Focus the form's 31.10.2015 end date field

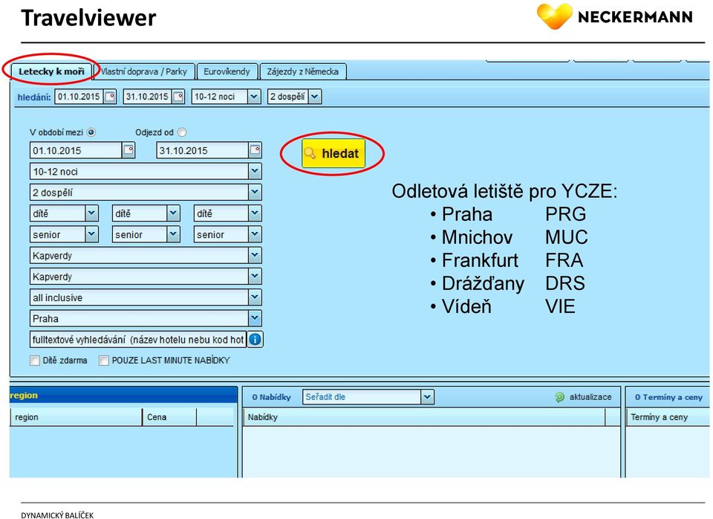coord(203,150)
